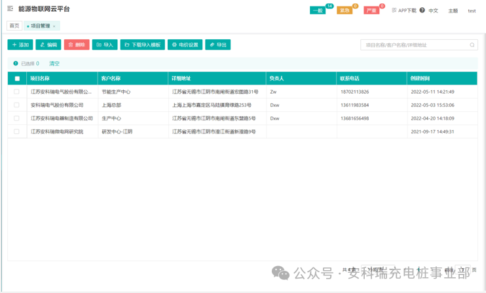Click the red 删除 button
This screenshot has height=293, width=486.
point(77,44)
